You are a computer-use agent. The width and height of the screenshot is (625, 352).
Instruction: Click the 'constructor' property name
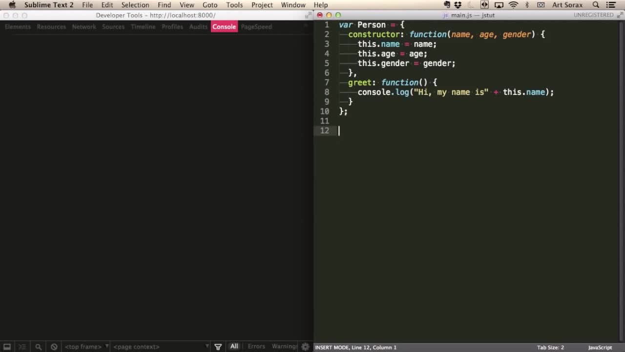pos(374,34)
